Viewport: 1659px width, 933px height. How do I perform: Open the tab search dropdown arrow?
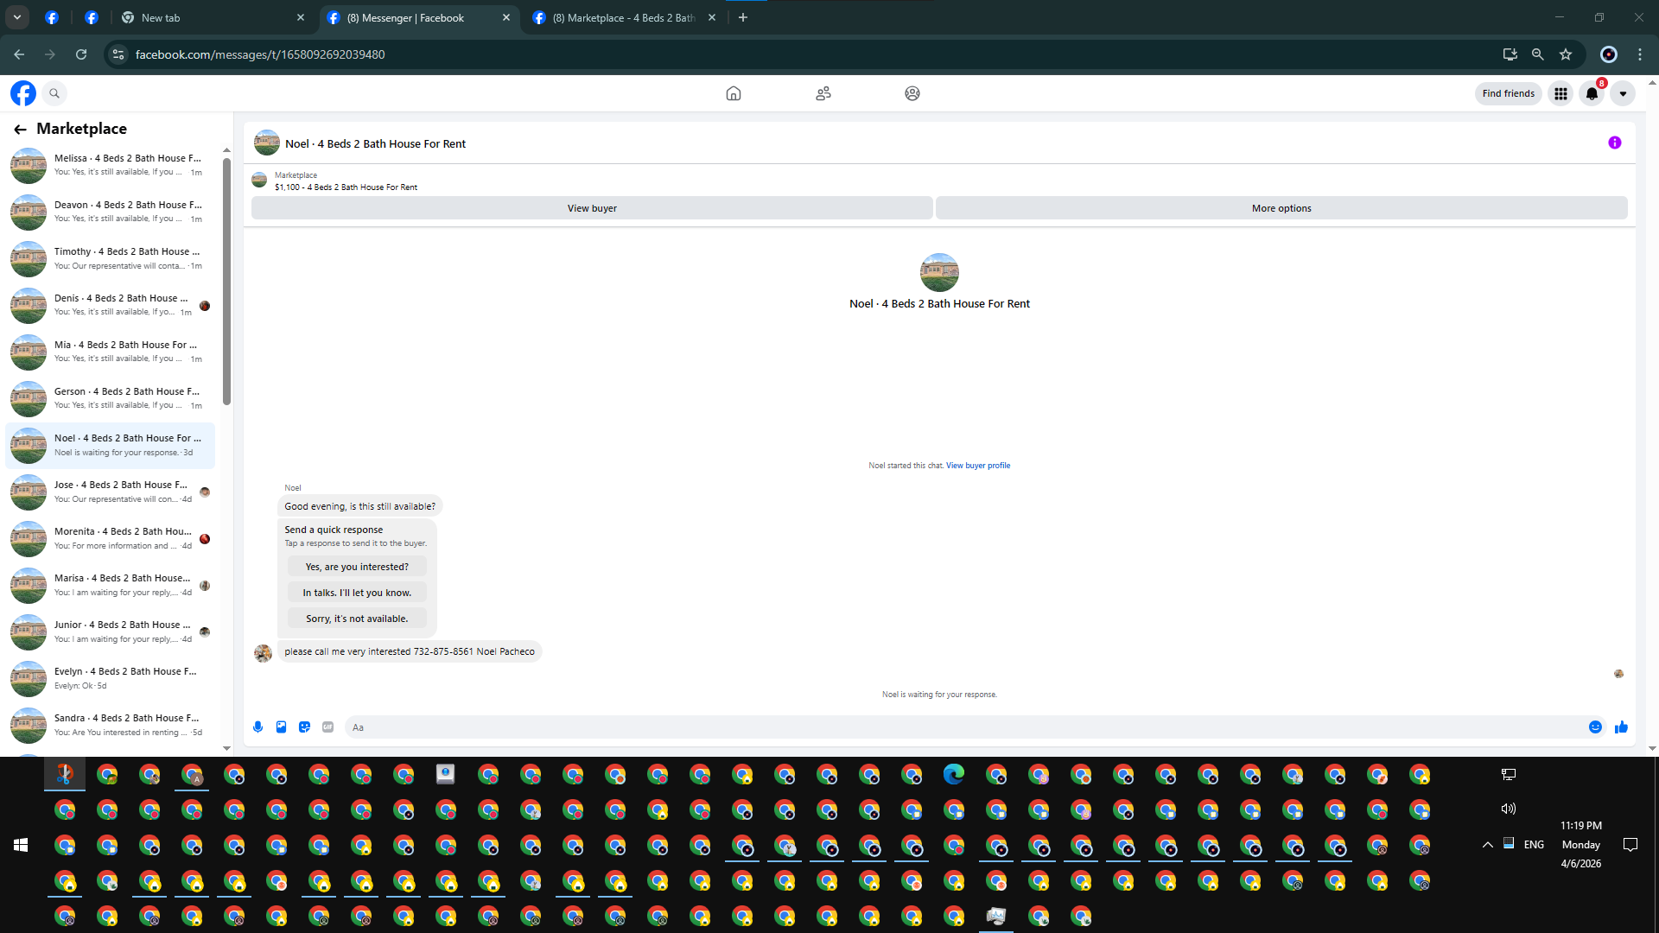(x=17, y=17)
